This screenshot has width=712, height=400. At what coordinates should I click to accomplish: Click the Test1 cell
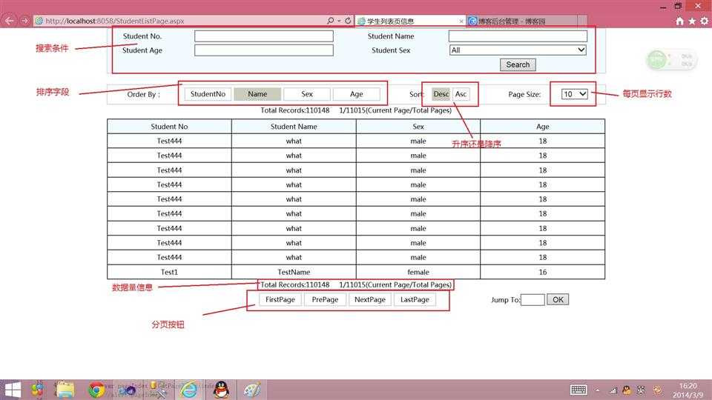tap(169, 272)
